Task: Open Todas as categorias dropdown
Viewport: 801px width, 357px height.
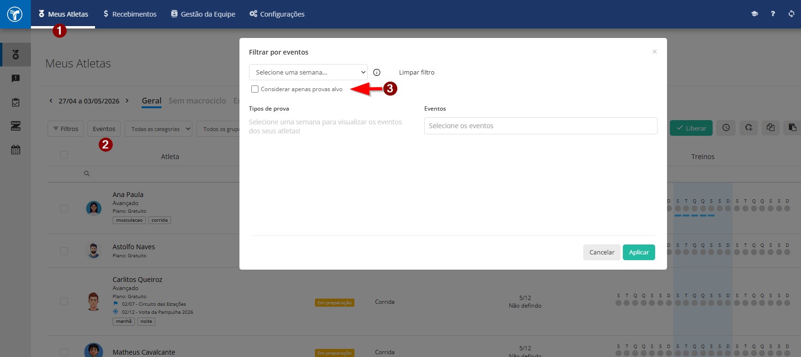Action: tap(159, 129)
